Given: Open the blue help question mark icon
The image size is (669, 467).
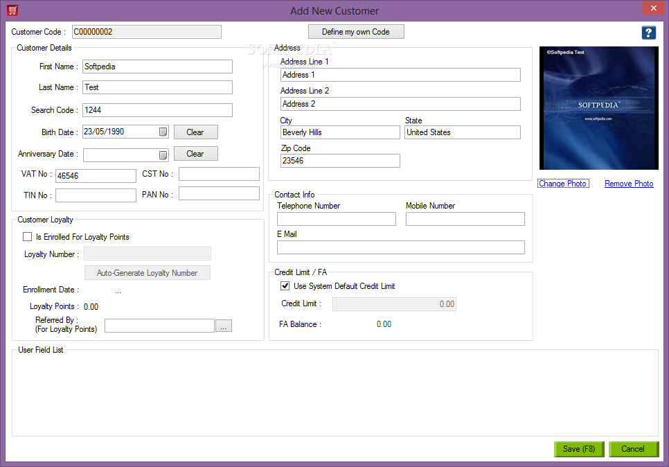Looking at the screenshot, I should tap(648, 33).
